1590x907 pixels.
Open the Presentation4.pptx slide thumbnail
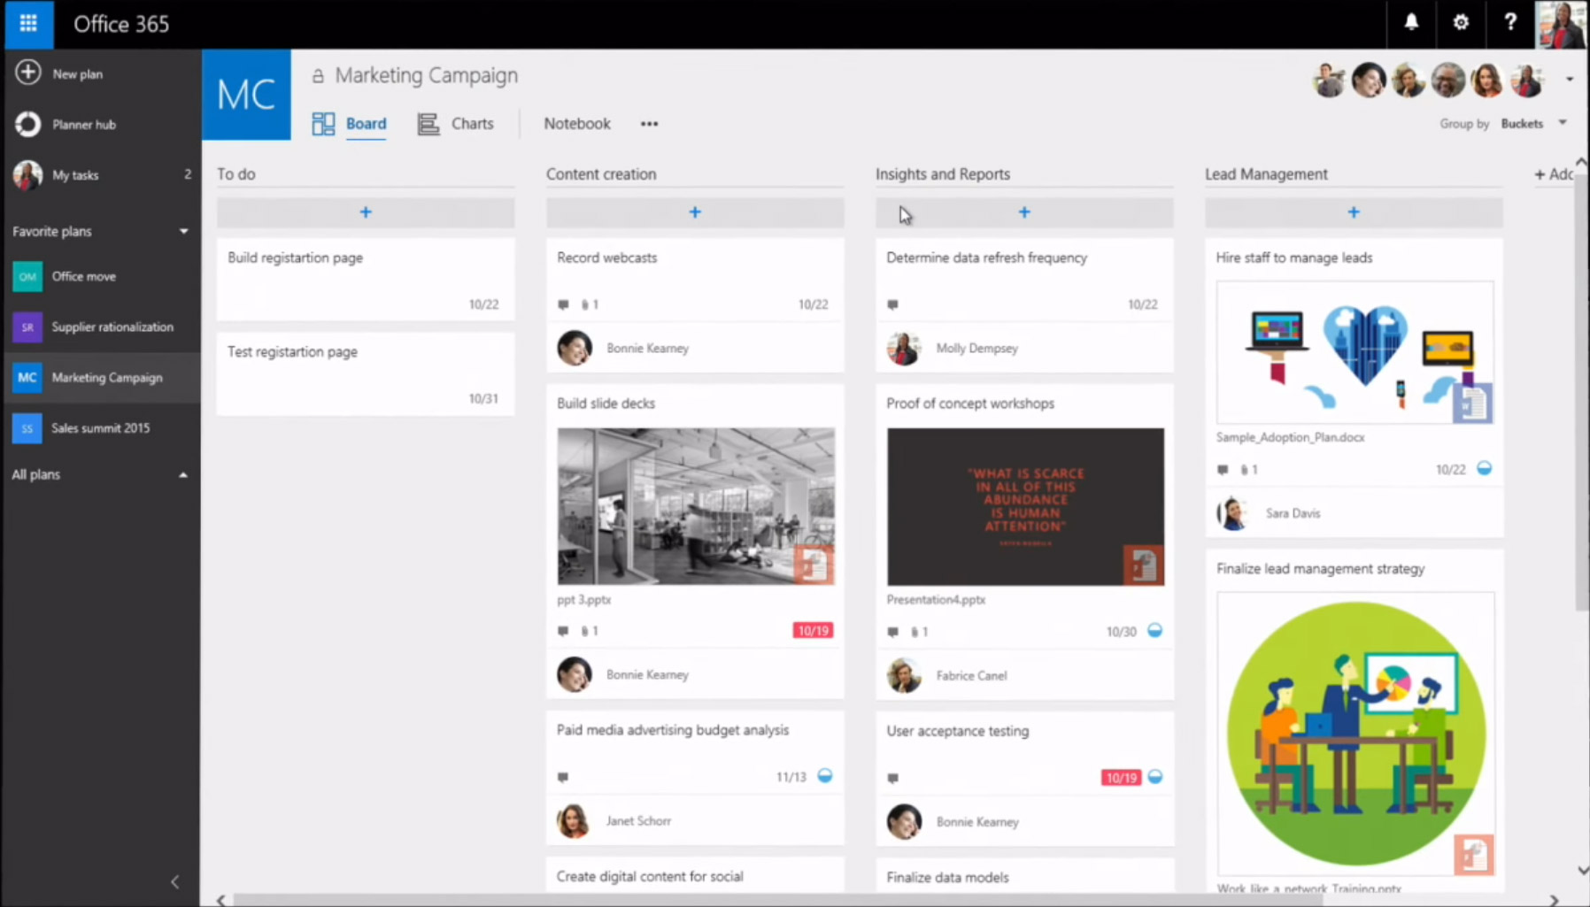[x=1025, y=507]
